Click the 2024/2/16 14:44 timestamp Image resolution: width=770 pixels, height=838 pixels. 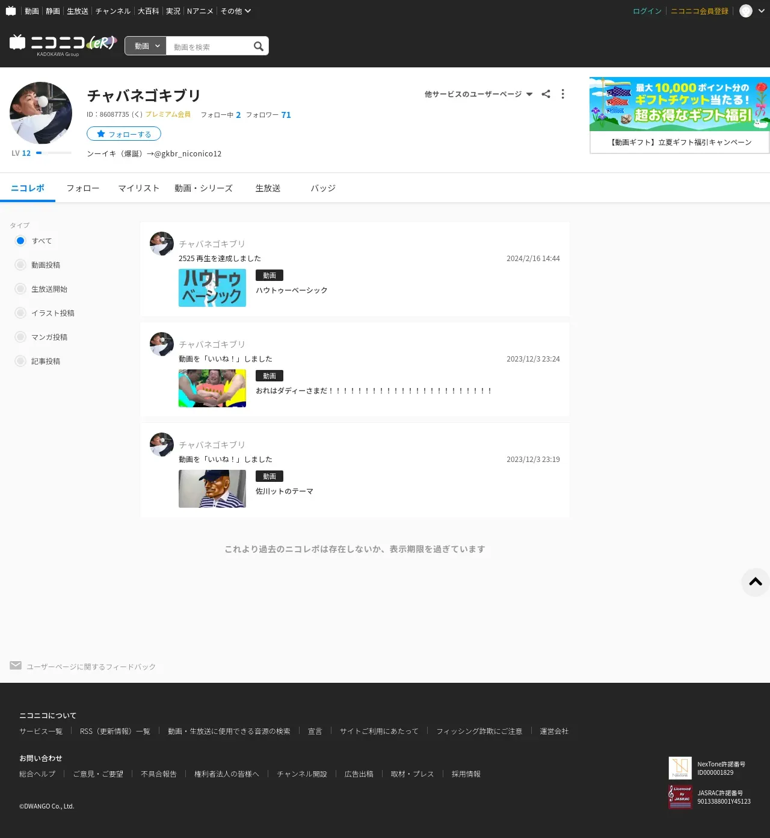pos(533,258)
